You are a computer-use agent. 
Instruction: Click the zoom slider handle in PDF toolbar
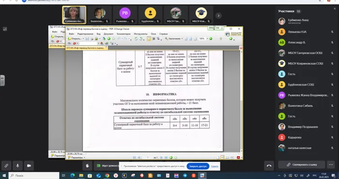[x=220, y=39]
